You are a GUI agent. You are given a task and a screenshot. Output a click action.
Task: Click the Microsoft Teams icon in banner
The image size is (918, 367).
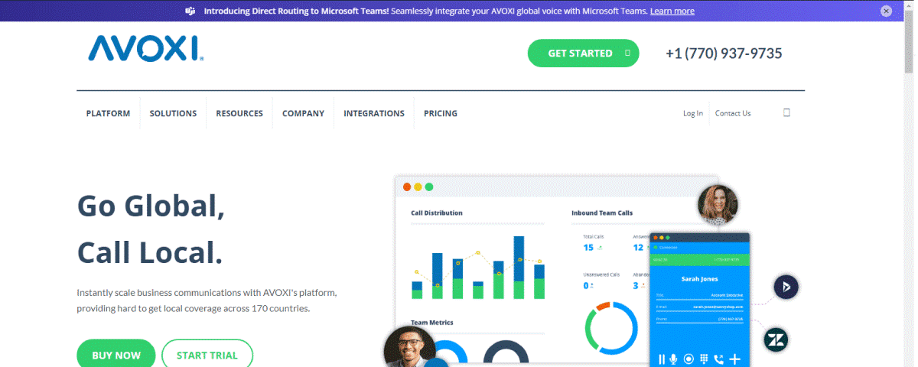coord(189,11)
